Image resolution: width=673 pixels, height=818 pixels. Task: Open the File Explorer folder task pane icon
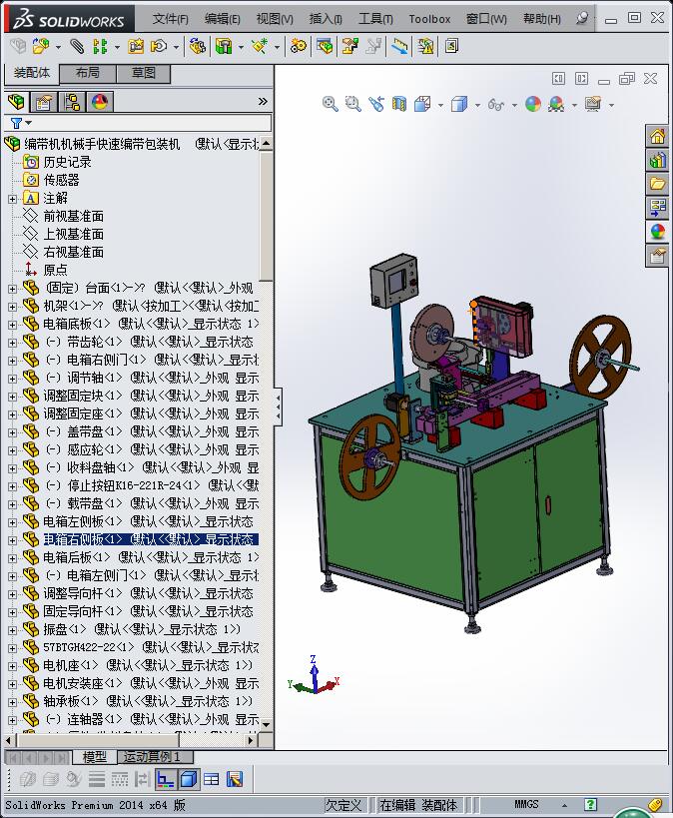(x=657, y=184)
